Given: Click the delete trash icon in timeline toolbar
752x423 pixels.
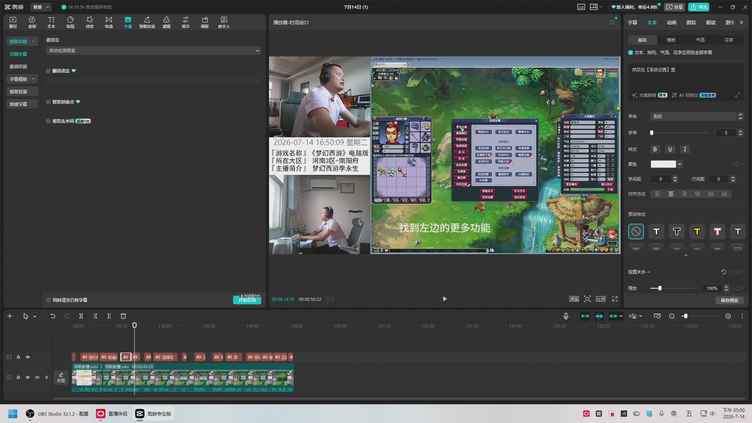Looking at the screenshot, I should 123,316.
